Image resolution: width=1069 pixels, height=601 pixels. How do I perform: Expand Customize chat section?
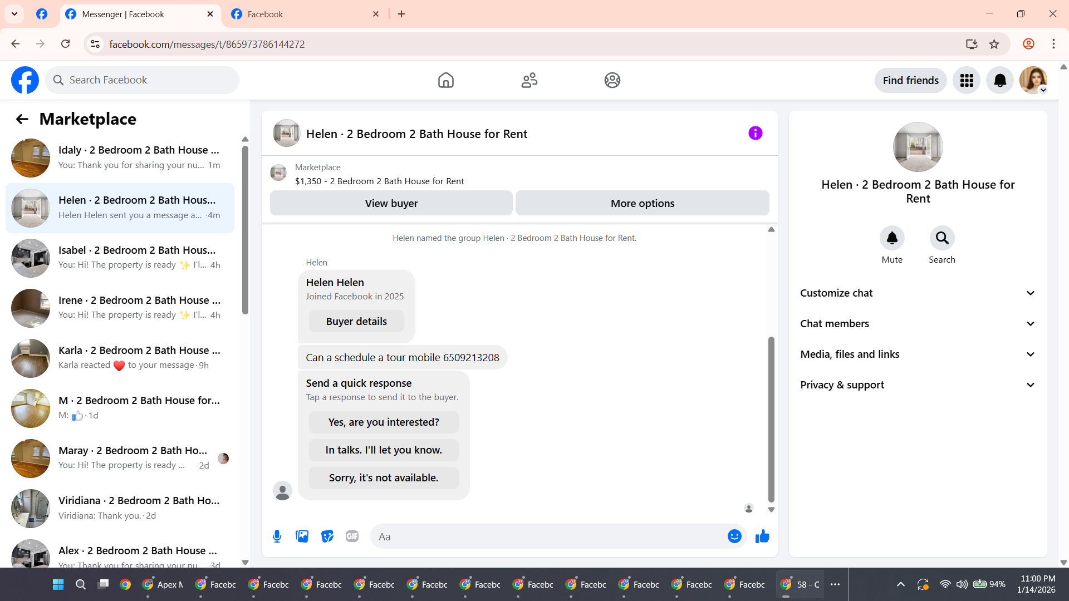click(918, 293)
